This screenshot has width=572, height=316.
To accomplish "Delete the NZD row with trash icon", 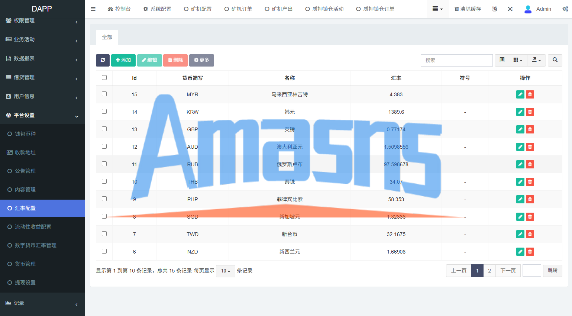I will pos(530,252).
